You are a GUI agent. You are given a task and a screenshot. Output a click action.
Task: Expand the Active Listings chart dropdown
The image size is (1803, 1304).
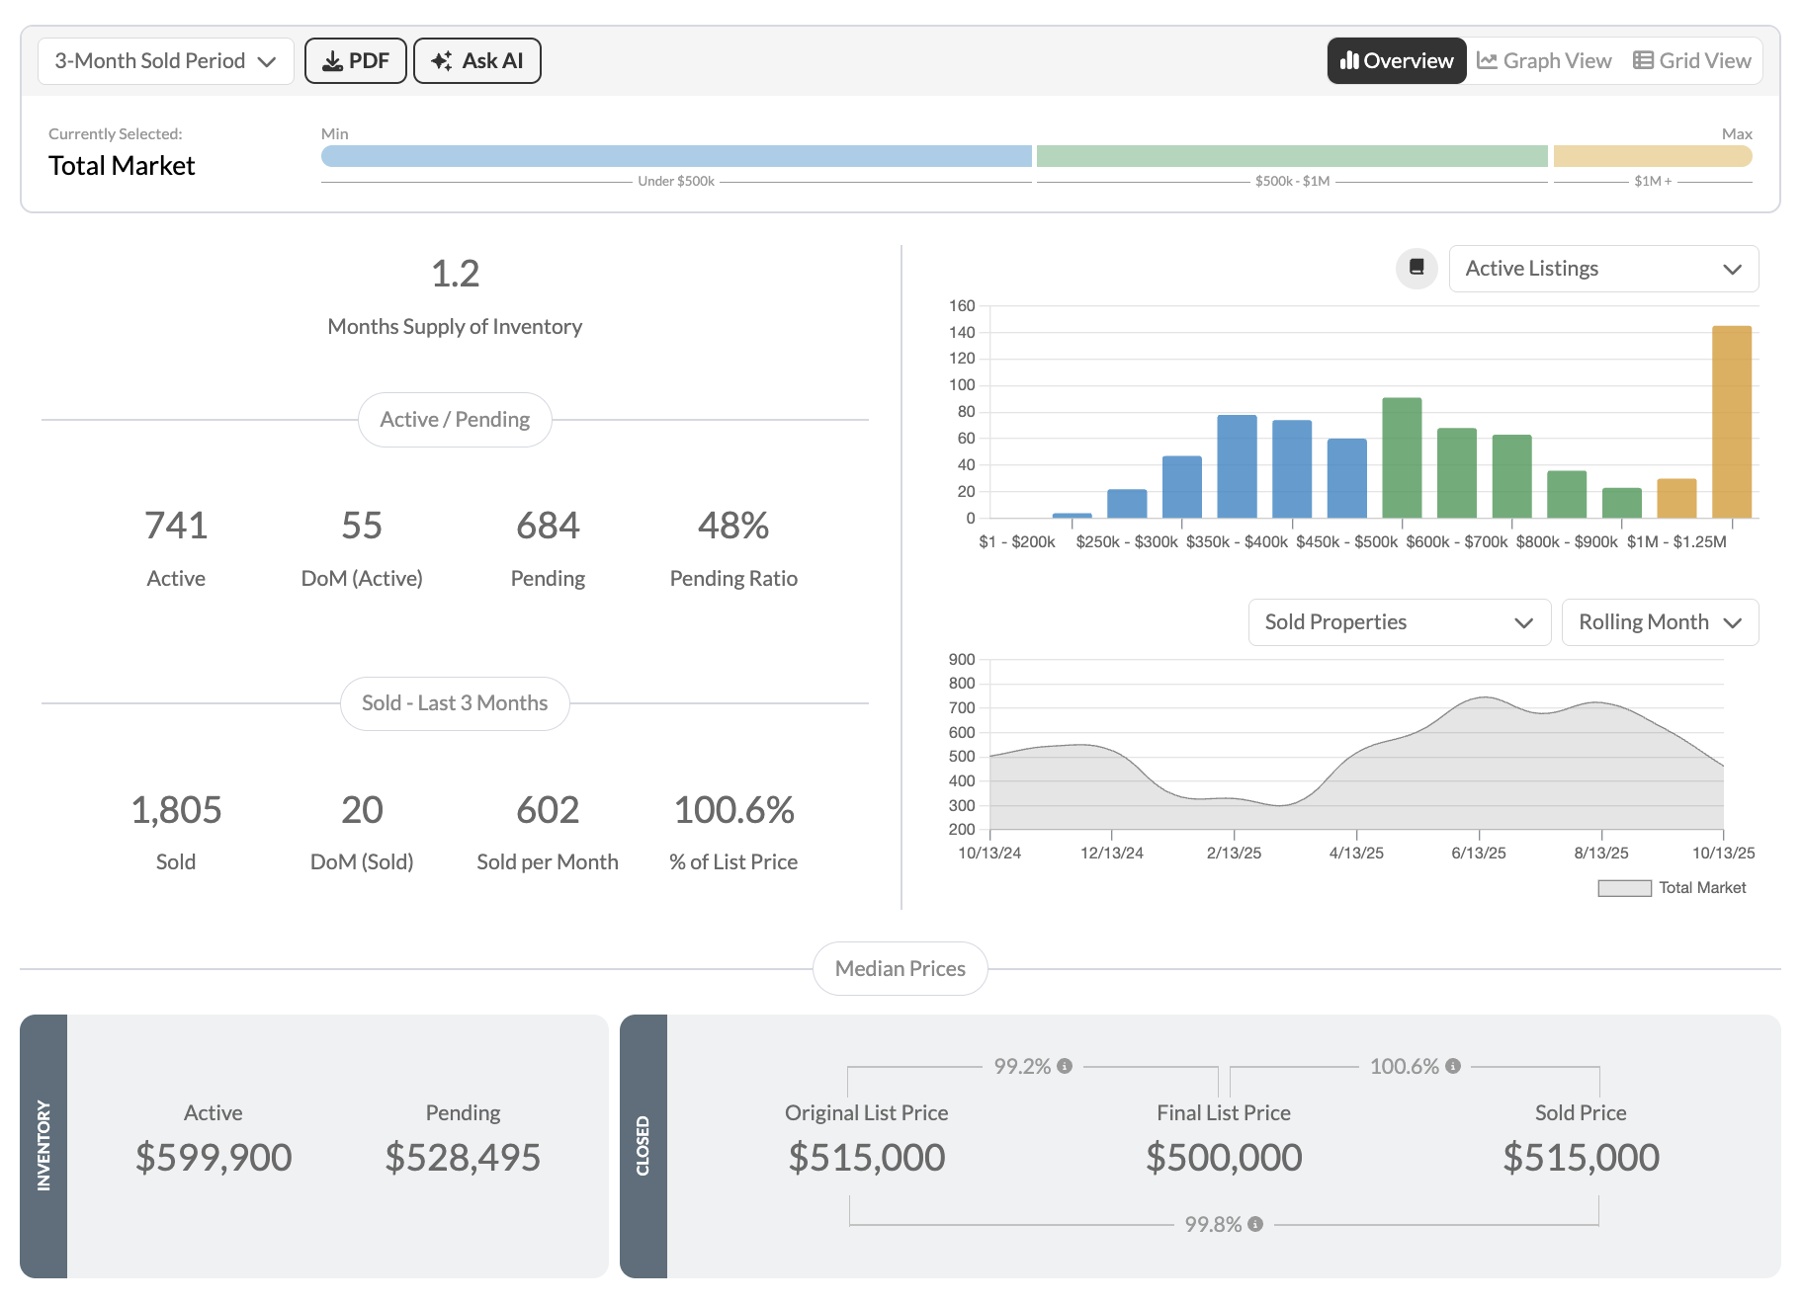tap(1602, 269)
